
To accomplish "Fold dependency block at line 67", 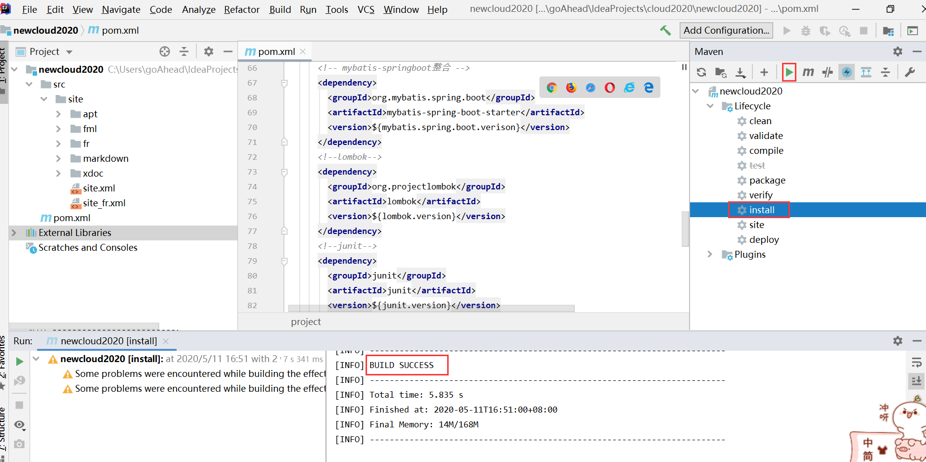I will pyautogui.click(x=284, y=83).
